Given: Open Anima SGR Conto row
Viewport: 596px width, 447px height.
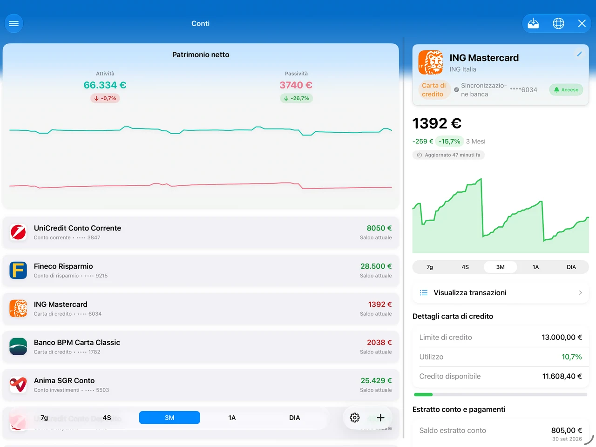Looking at the screenshot, I should coord(201,385).
